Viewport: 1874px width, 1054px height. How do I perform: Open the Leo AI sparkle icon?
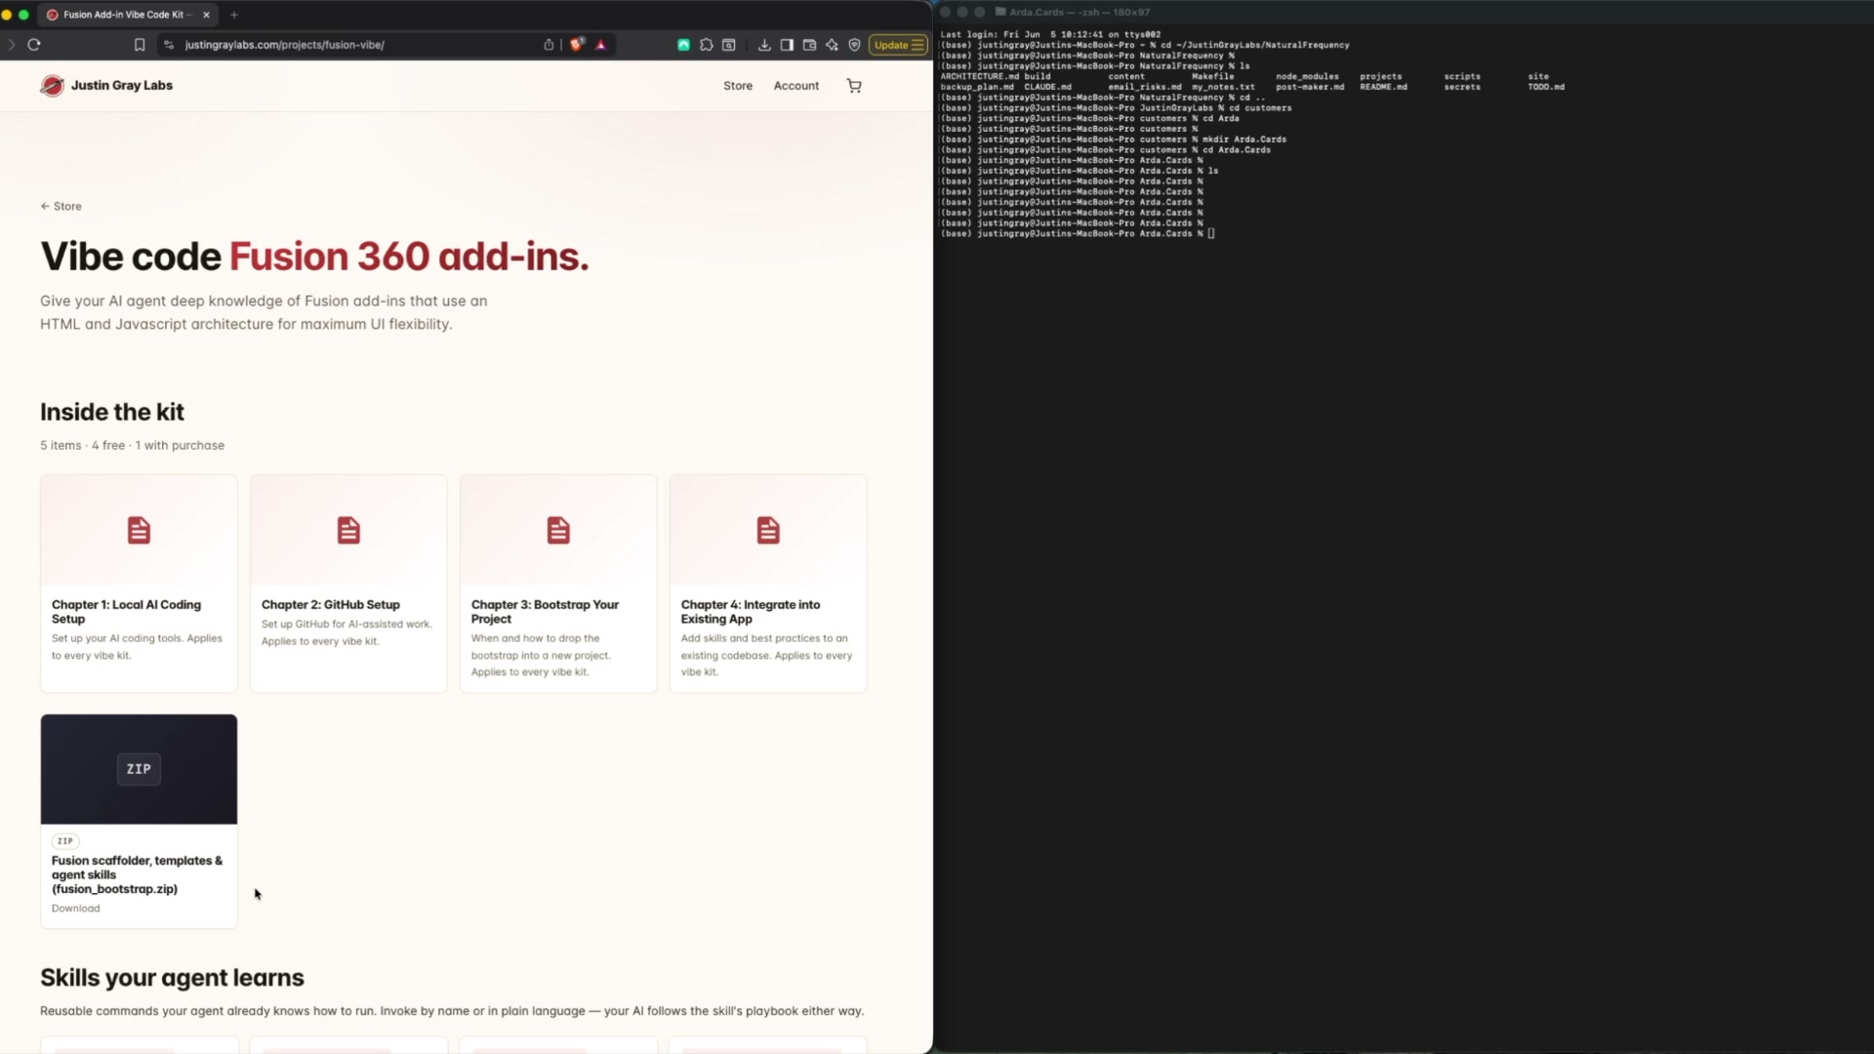point(832,45)
